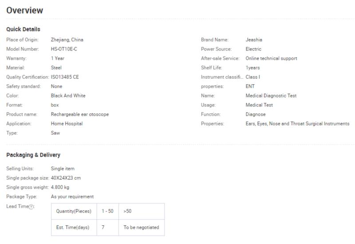Click the Overview section heading
355x244 pixels.
coord(25,10)
